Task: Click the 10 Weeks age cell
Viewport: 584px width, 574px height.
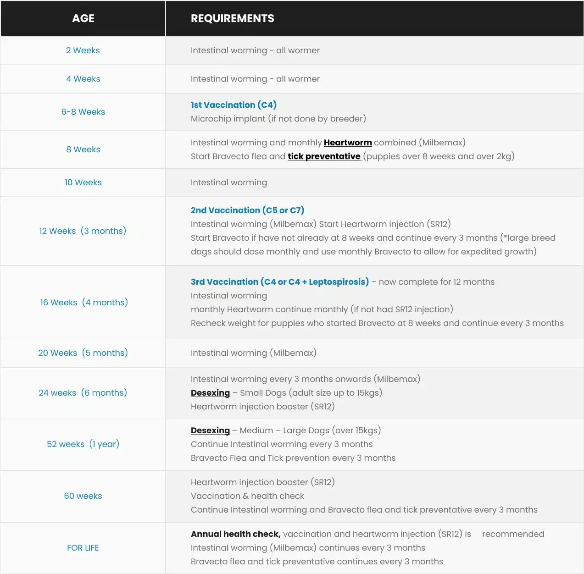Action: point(83,182)
